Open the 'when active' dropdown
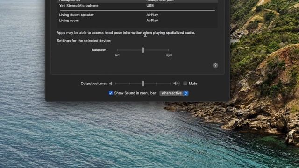 pyautogui.click(x=174, y=93)
